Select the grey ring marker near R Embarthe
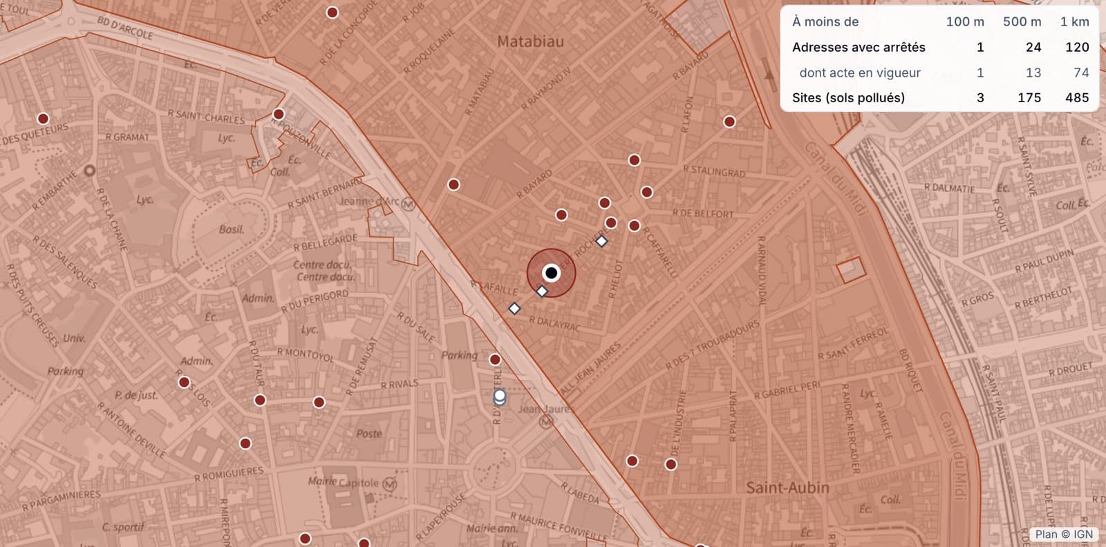 pyautogui.click(x=89, y=171)
